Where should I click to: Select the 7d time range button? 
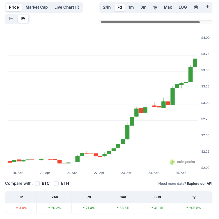tap(119, 7)
